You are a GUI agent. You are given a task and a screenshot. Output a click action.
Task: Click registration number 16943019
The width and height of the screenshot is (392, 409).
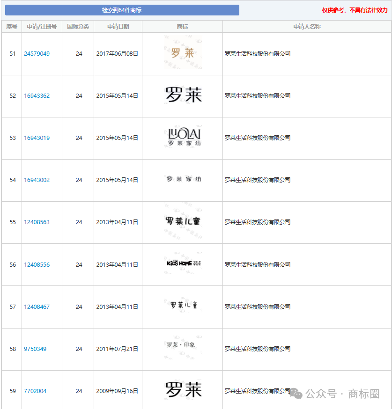point(37,138)
